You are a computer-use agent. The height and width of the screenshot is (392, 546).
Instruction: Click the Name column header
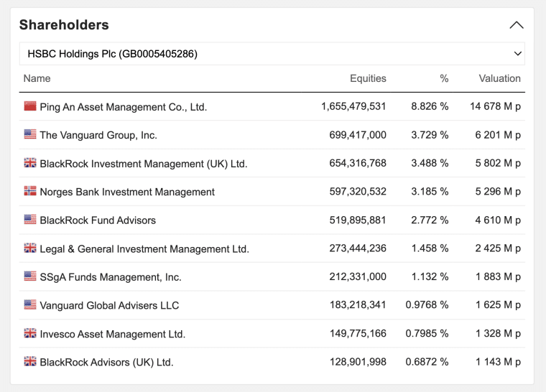point(37,78)
